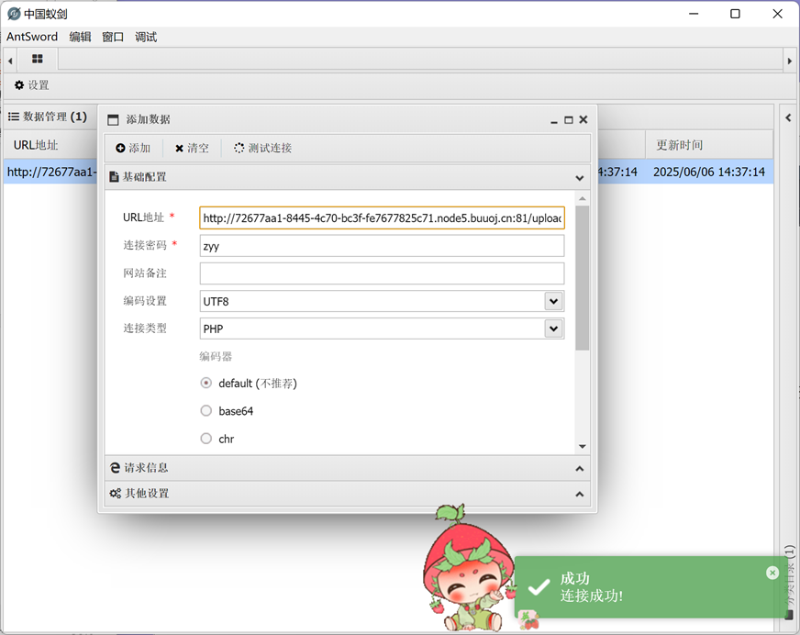Click the 添加数据 dialog window icon

[x=113, y=120]
